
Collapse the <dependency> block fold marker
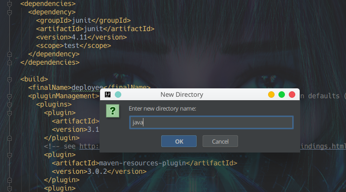9,12
